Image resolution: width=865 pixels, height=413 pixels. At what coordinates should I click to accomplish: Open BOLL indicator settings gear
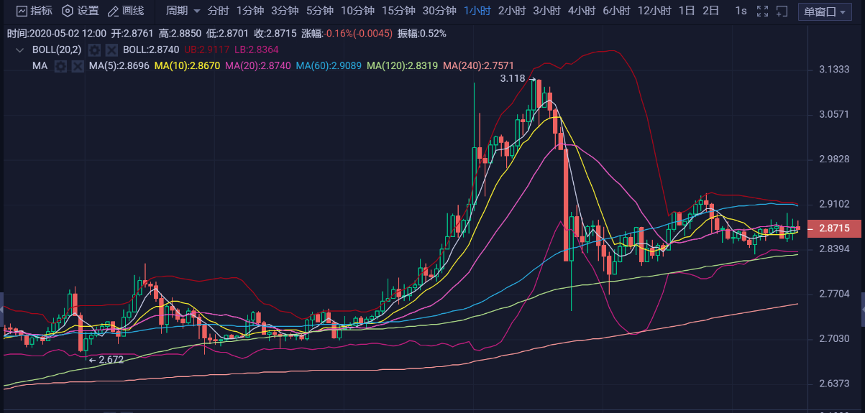[93, 50]
